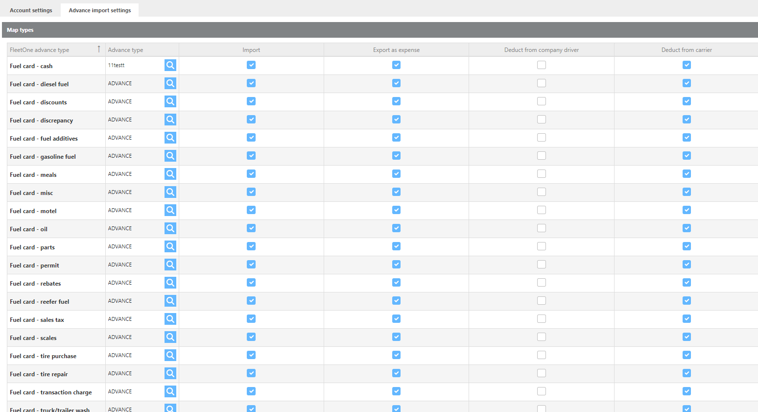
Task: Open advance type lookup for diesel fuel row
Action: [x=170, y=83]
